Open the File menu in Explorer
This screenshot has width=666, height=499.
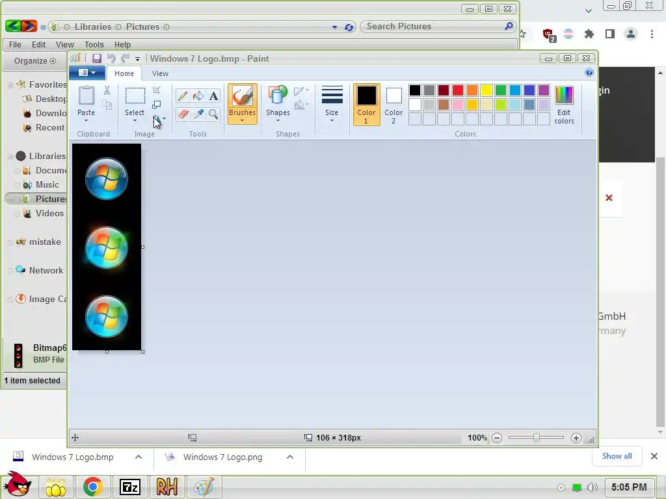click(x=15, y=45)
